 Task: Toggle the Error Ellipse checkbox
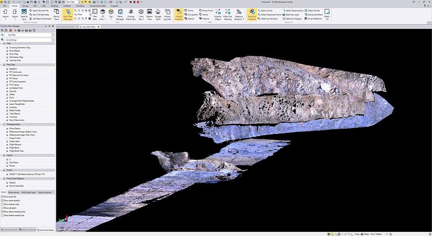pyautogui.click(x=7, y=51)
